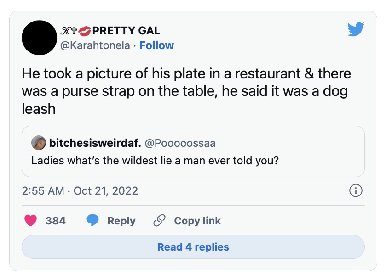This screenshot has height=279, width=392.
Task: Click the @Pooooossaa handle
Action: point(180,143)
